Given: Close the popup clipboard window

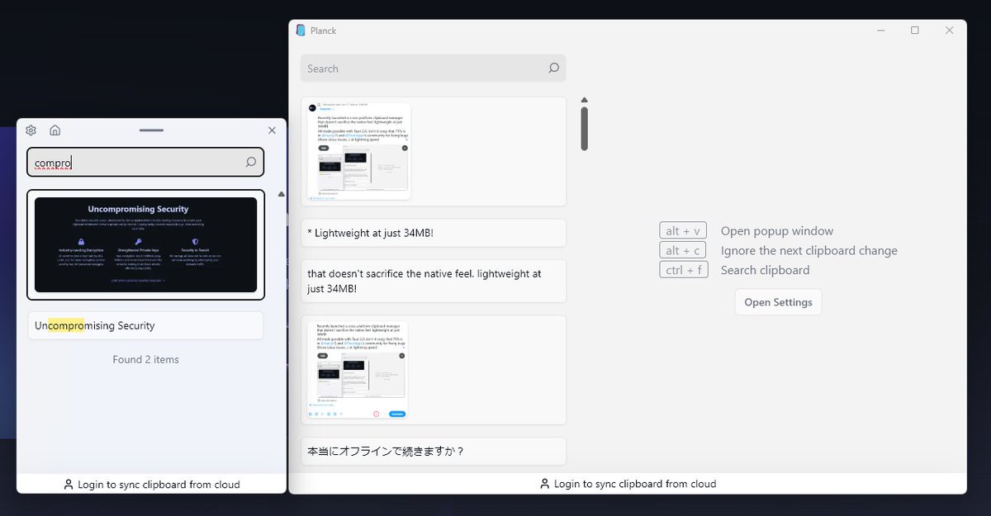Looking at the screenshot, I should (x=272, y=130).
